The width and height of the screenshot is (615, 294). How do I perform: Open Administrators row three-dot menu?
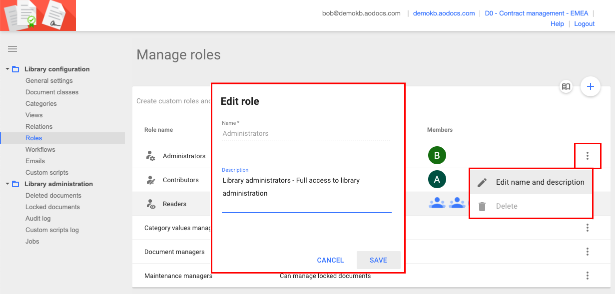(x=588, y=156)
